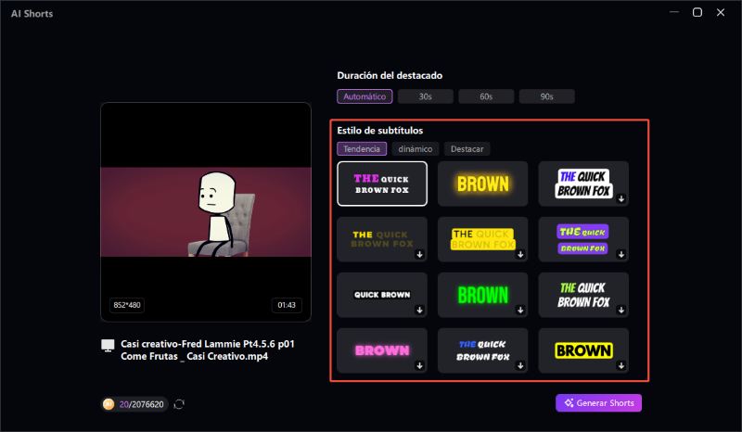Choose the 90s duration option
Image resolution: width=742 pixels, height=432 pixels.
546,96
